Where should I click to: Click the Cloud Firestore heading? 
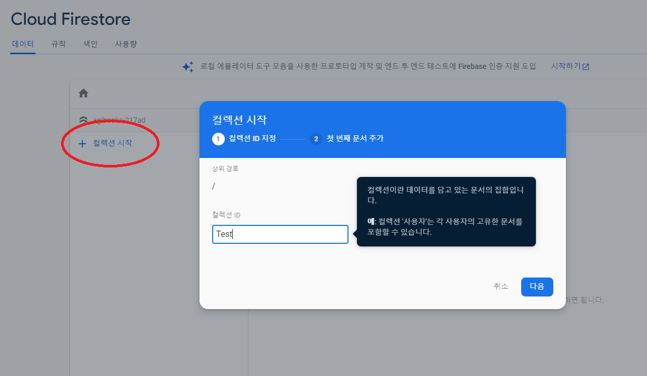click(71, 19)
